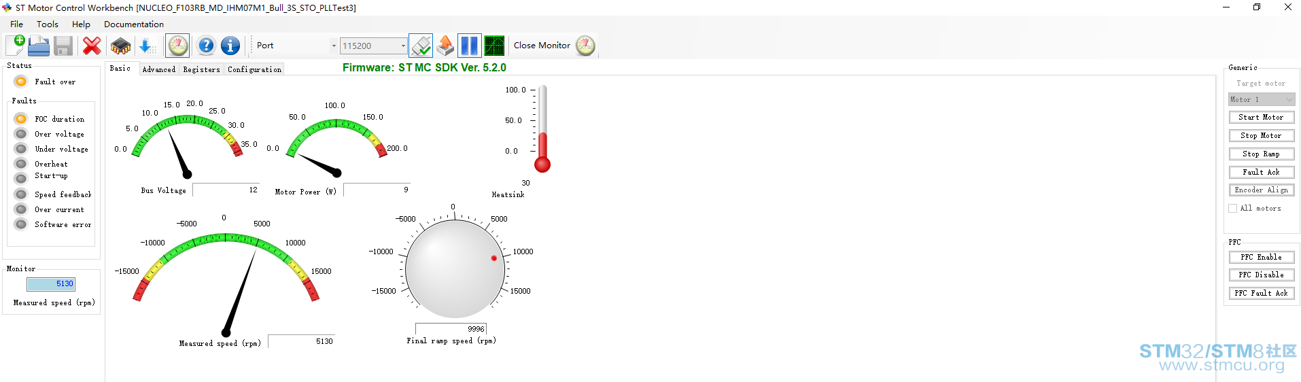The image size is (1301, 382).
Task: Click the Start Motor button
Action: point(1261,118)
